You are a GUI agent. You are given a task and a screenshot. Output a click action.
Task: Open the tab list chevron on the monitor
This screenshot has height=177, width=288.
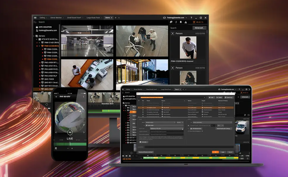(x=119, y=18)
